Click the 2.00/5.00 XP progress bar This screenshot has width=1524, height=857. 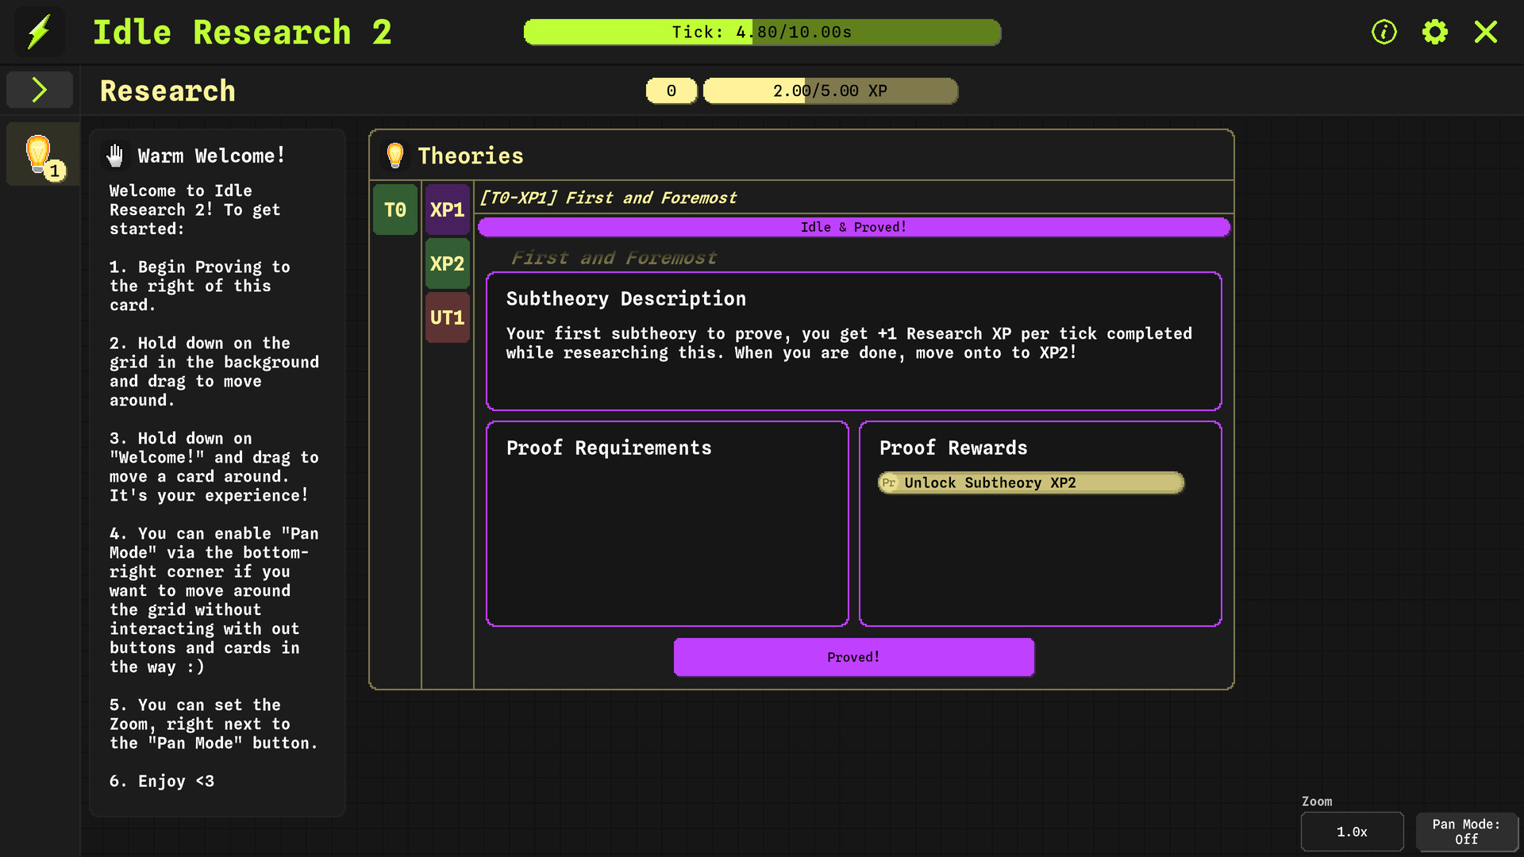click(830, 90)
